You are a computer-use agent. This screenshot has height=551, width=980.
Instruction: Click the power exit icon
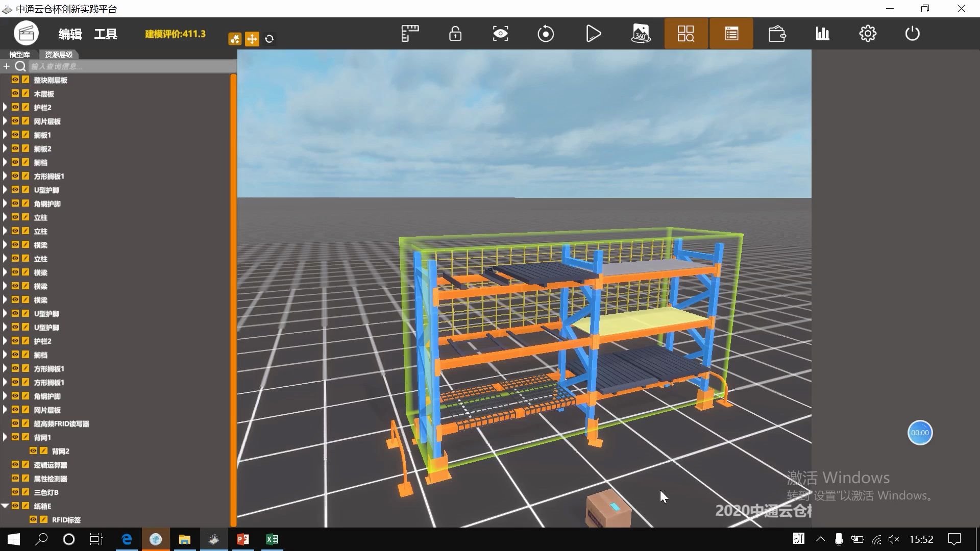[912, 34]
